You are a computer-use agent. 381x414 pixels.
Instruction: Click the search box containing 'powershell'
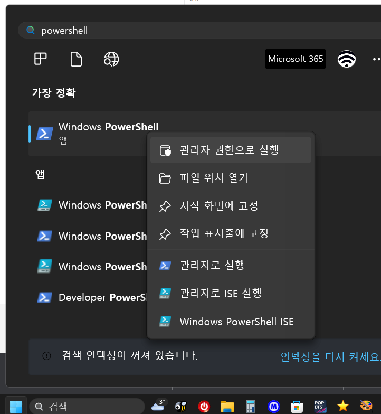[199, 31]
